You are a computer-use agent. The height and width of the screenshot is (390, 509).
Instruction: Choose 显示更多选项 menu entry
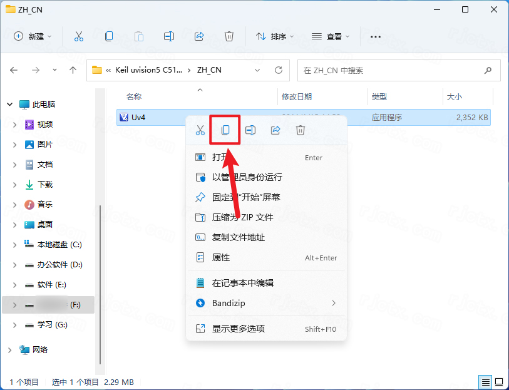coord(266,329)
